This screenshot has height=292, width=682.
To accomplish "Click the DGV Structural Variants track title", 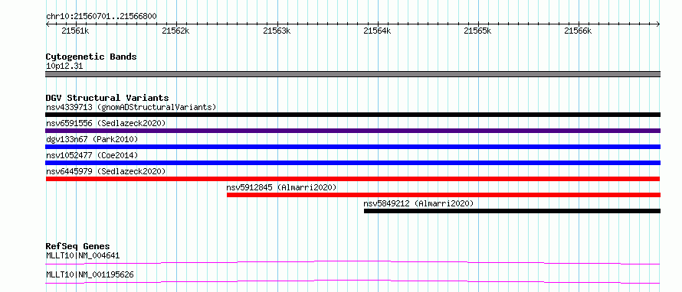I will pos(107,98).
